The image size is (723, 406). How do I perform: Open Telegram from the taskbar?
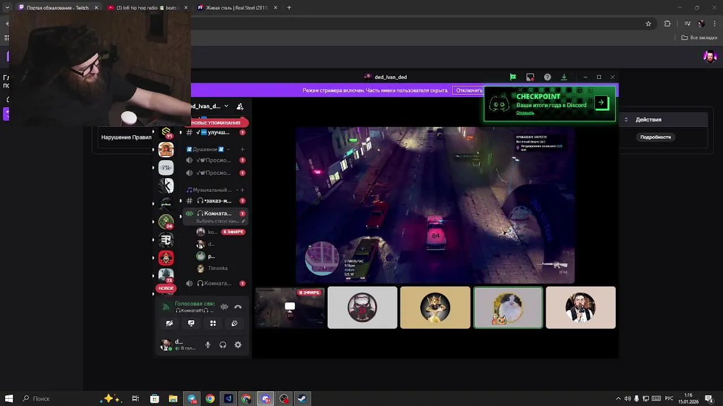tap(191, 399)
